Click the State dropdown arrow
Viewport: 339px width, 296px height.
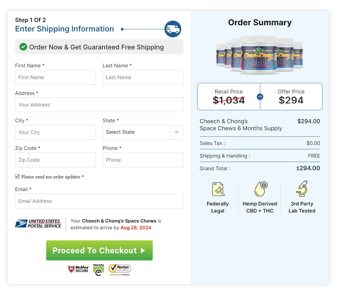(177, 132)
